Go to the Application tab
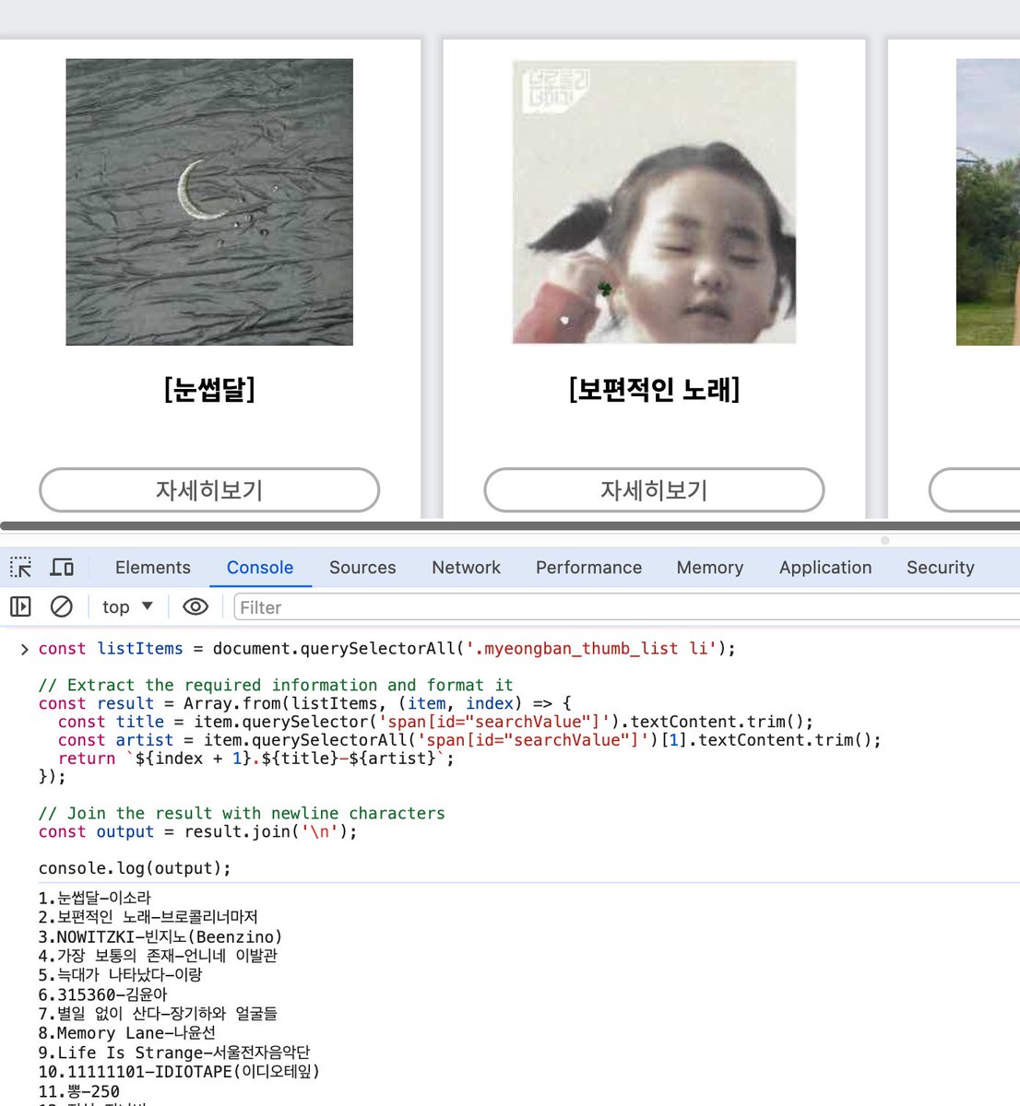 click(825, 568)
